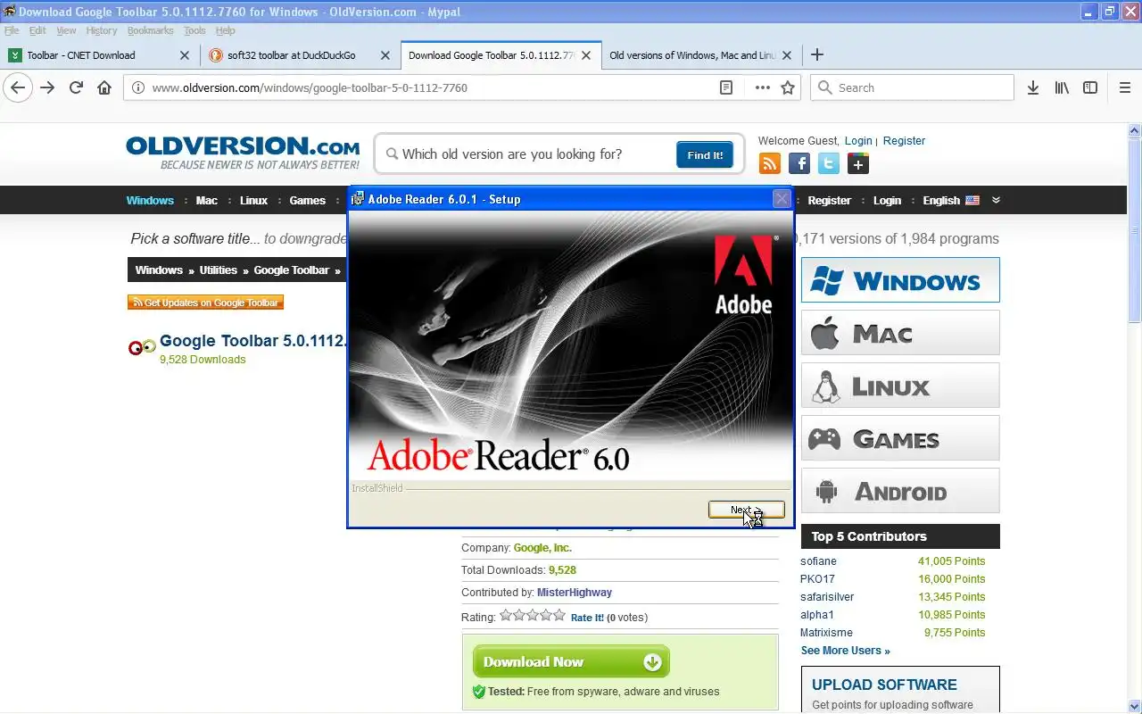Select the Games category banner
Viewport: 1142px width, 714px height.
(x=900, y=438)
